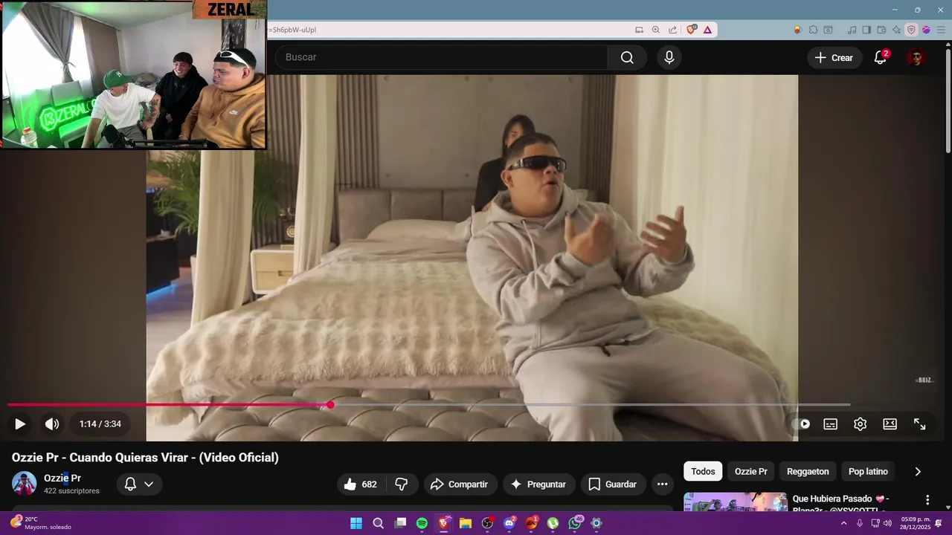Open Brave VPN shield icon

pos(911,30)
